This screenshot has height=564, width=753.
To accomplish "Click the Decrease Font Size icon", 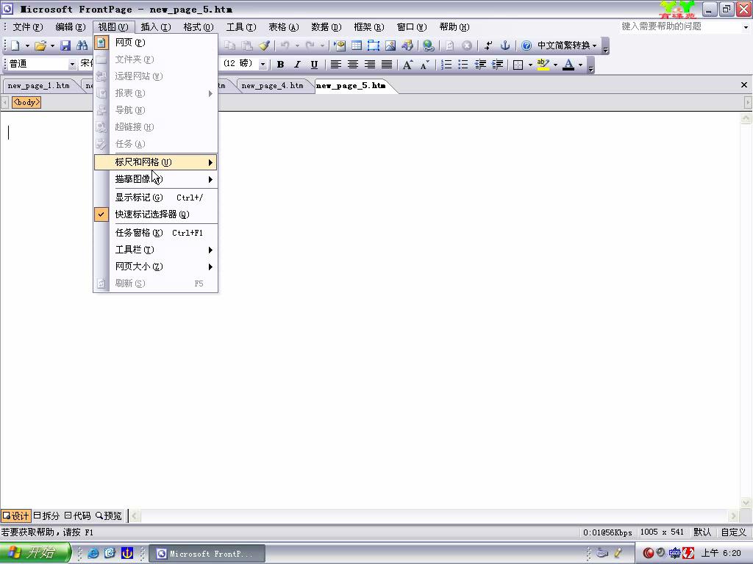I will (424, 65).
